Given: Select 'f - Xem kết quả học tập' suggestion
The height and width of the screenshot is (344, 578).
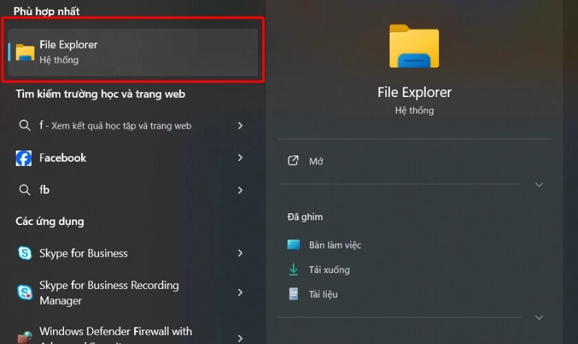Looking at the screenshot, I should (116, 126).
